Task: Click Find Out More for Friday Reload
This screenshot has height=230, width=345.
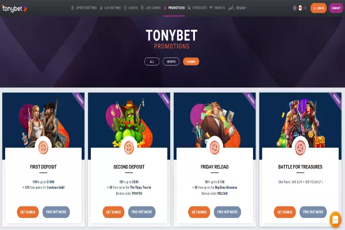Action: 227,212
